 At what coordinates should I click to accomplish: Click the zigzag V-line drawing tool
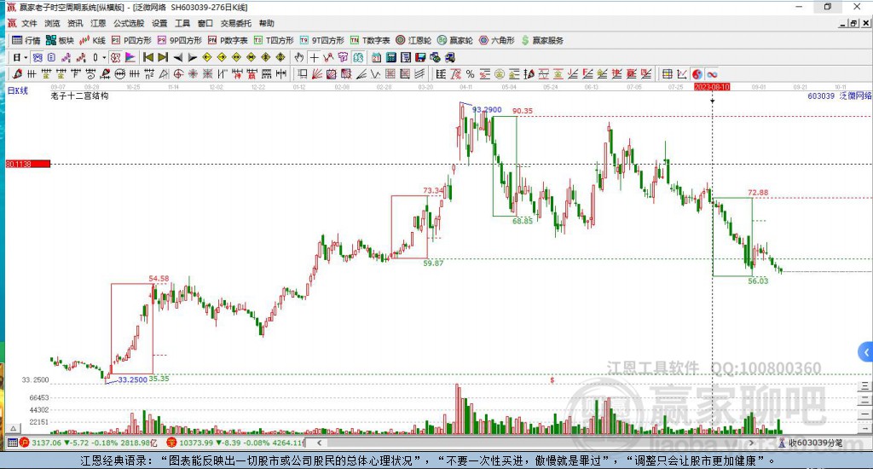375,73
